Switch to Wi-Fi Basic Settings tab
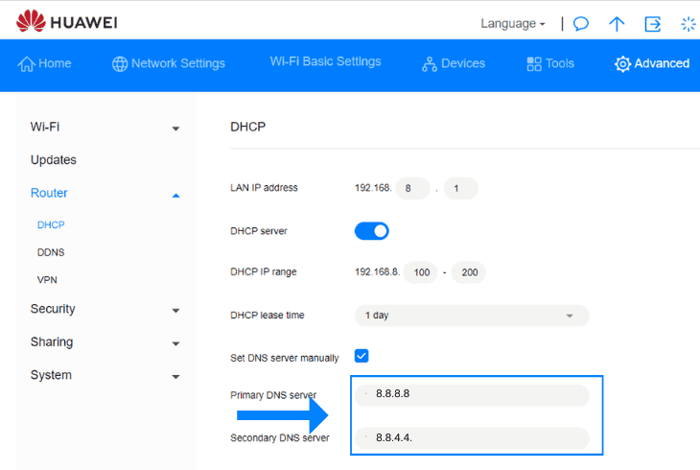 [x=325, y=61]
